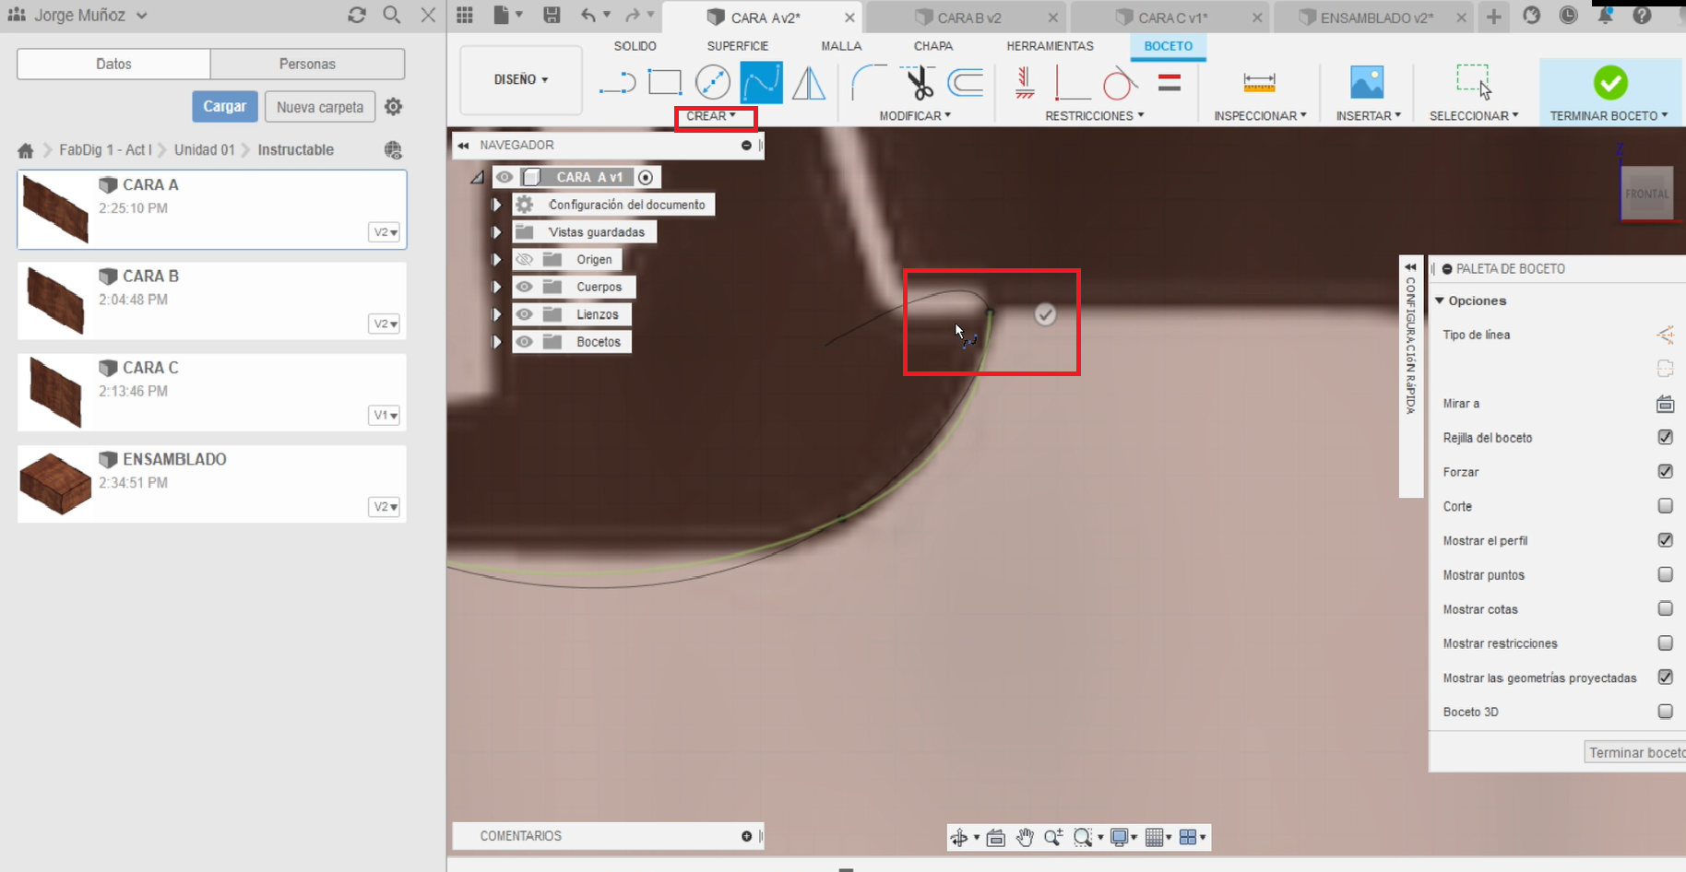Select the Circle sketch tool

click(713, 83)
